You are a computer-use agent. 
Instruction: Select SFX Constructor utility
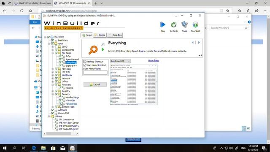click(66, 119)
